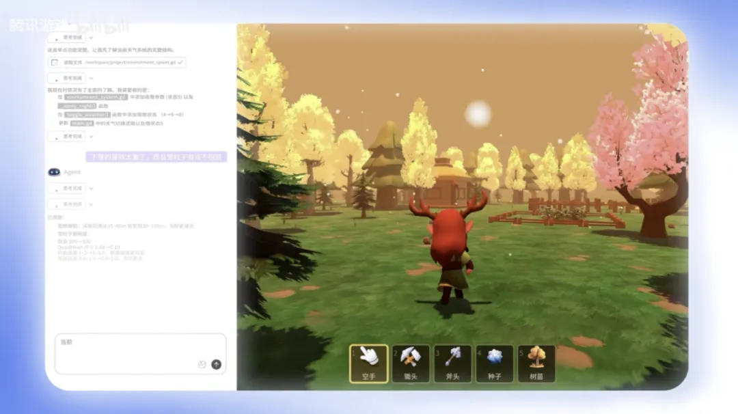Expand the 思考完成 chevron directly under 读取文件 row
This screenshot has height=414, width=738.
pos(91,78)
